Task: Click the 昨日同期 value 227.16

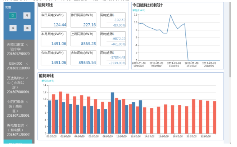Action: click(x=90, y=24)
